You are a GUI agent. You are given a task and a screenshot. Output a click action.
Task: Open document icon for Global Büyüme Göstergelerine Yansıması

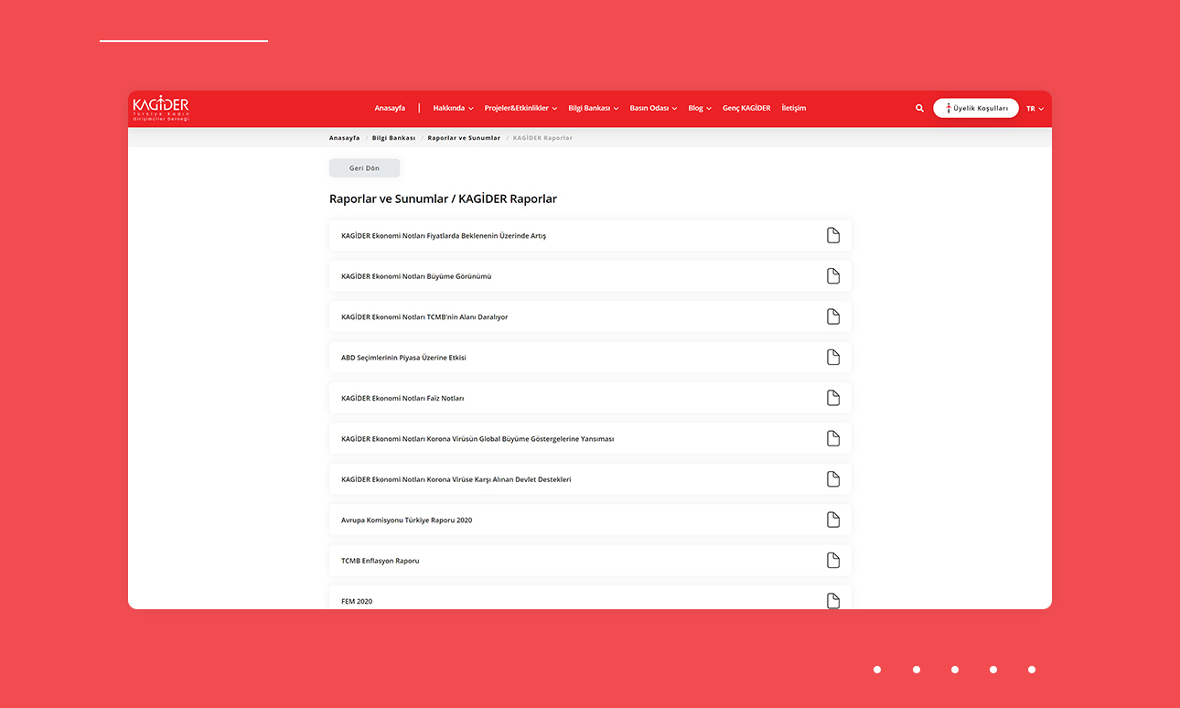pyautogui.click(x=833, y=438)
